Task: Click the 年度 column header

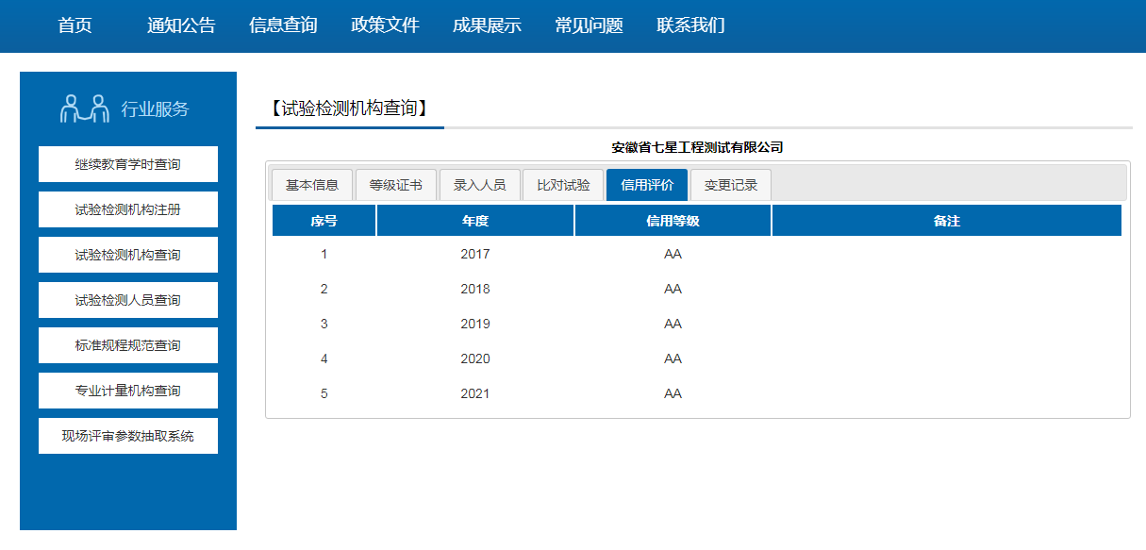Action: [475, 221]
